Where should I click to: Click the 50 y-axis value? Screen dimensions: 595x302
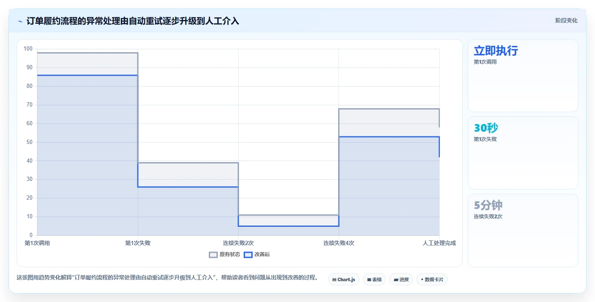tap(29, 142)
